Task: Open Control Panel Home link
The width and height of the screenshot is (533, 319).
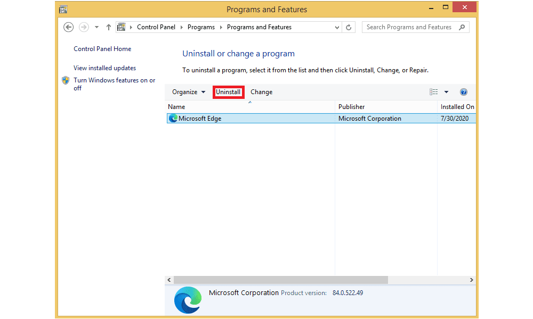Action: (x=102, y=49)
